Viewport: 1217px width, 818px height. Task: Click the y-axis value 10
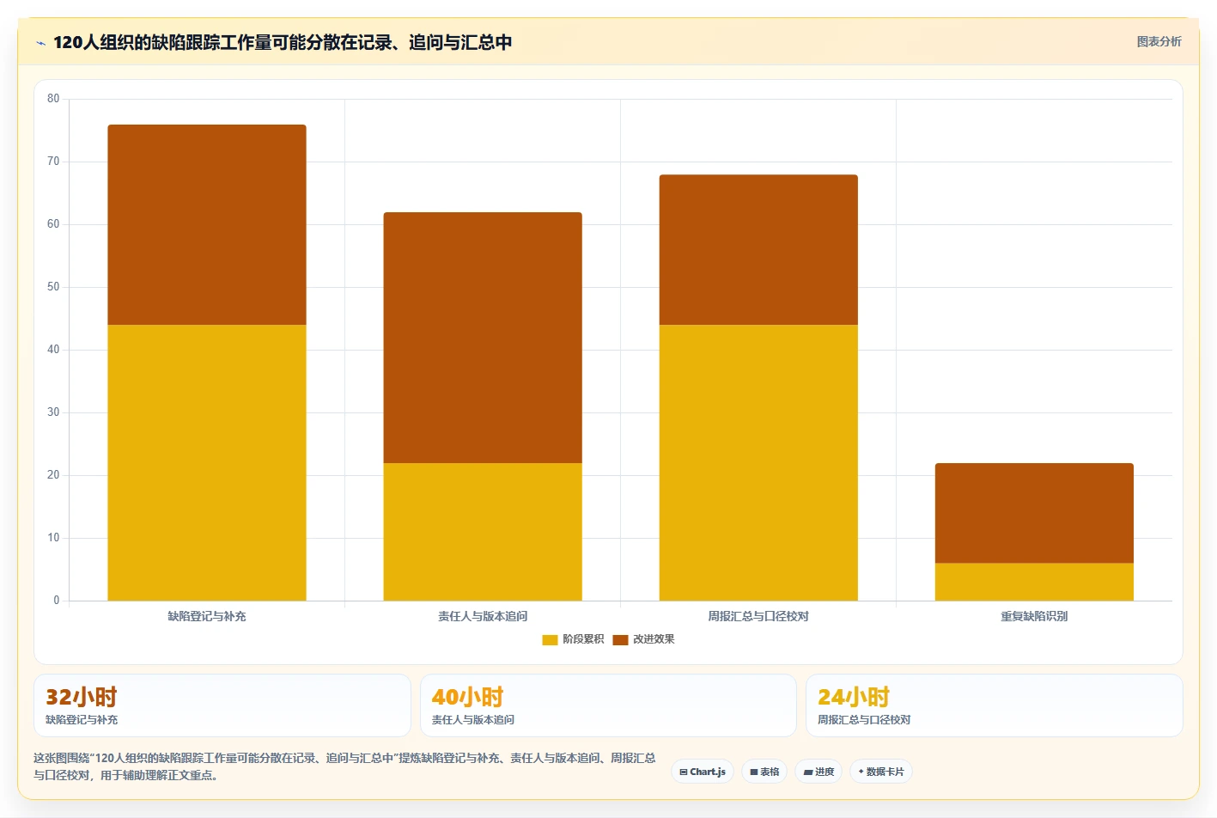point(53,538)
